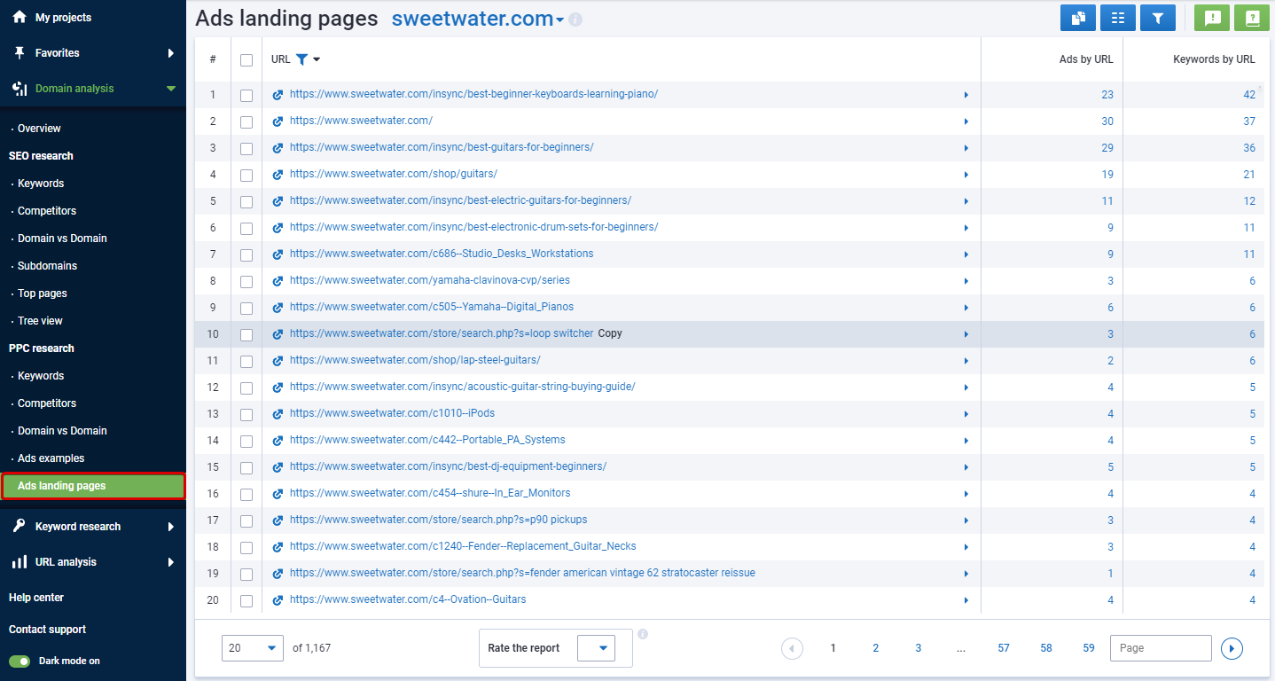Open the sweetwater.com domain dropdown

coord(560,20)
